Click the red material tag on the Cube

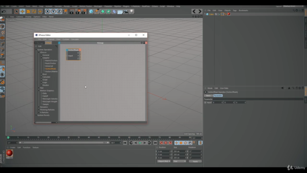[229, 14]
